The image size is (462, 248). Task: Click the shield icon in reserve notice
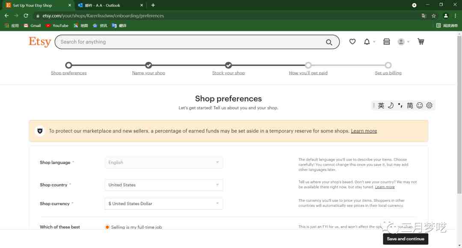tap(40, 131)
